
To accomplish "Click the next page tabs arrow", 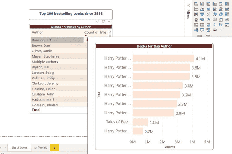I will click(x=5, y=147).
